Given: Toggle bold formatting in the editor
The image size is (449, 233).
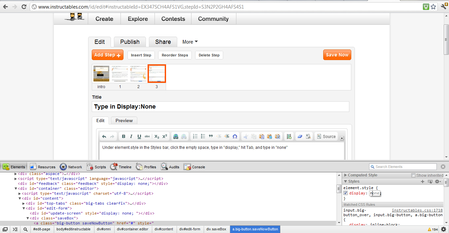Looking at the screenshot, I should pos(123,136).
